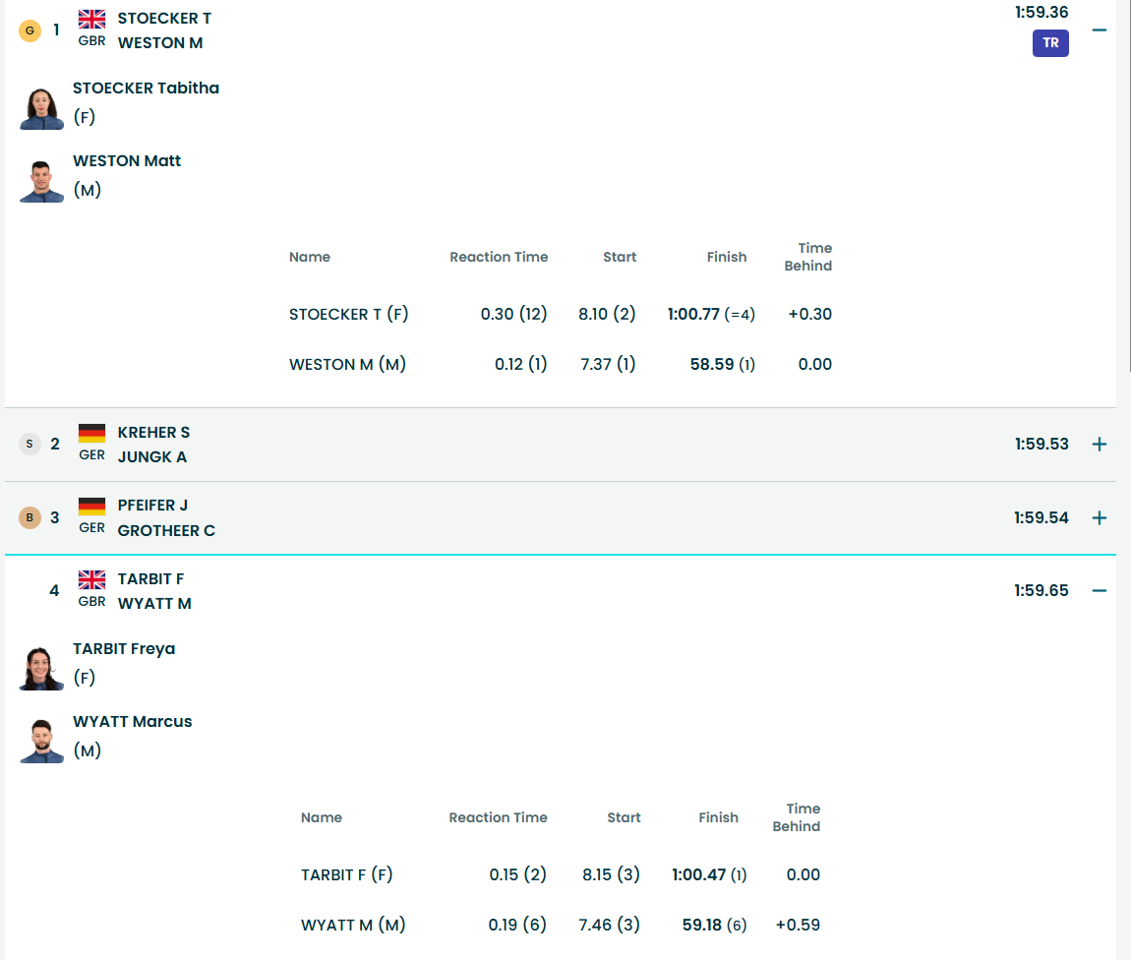Open STOECKER Tabitha athlete profile link
Viewport: 1131px width, 960px height.
click(146, 88)
